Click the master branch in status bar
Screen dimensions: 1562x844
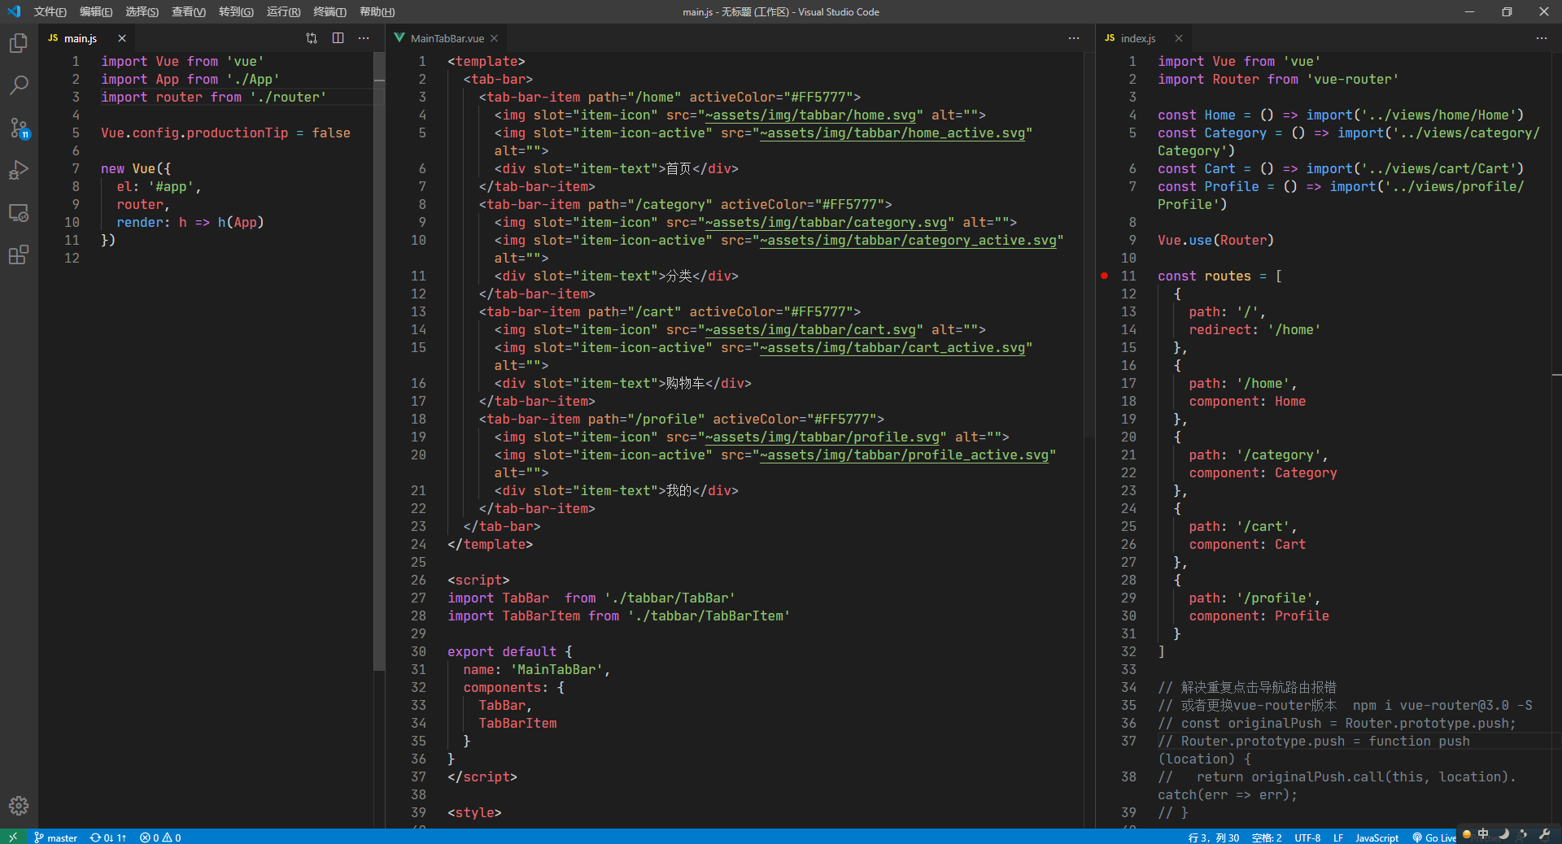tap(55, 837)
